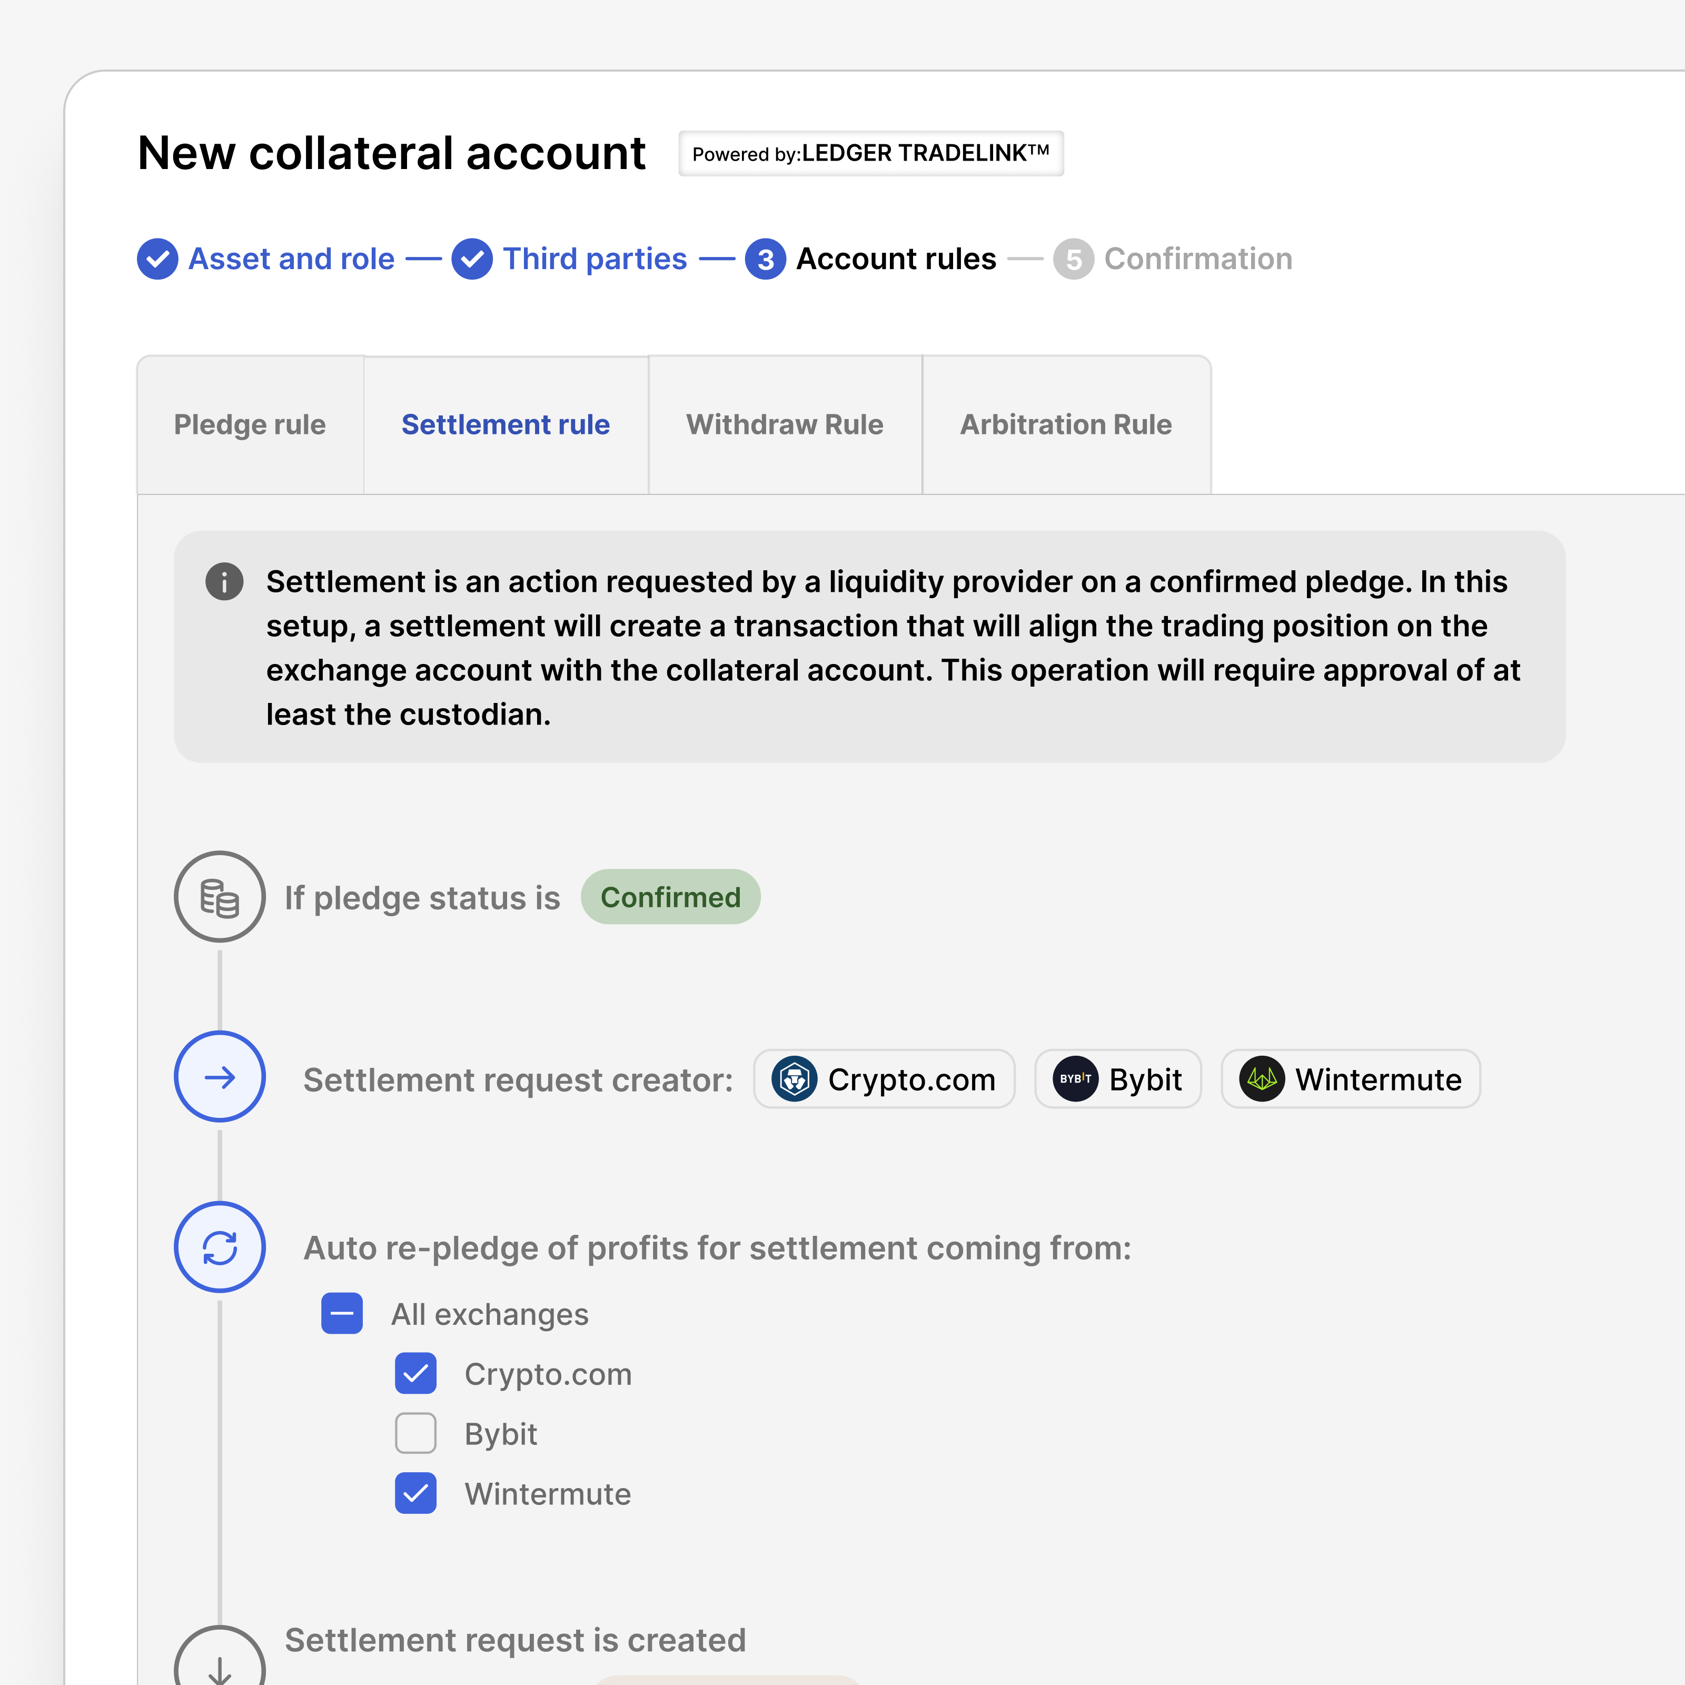Uncheck the Crypto.com auto re-pledge checkbox

(x=416, y=1374)
